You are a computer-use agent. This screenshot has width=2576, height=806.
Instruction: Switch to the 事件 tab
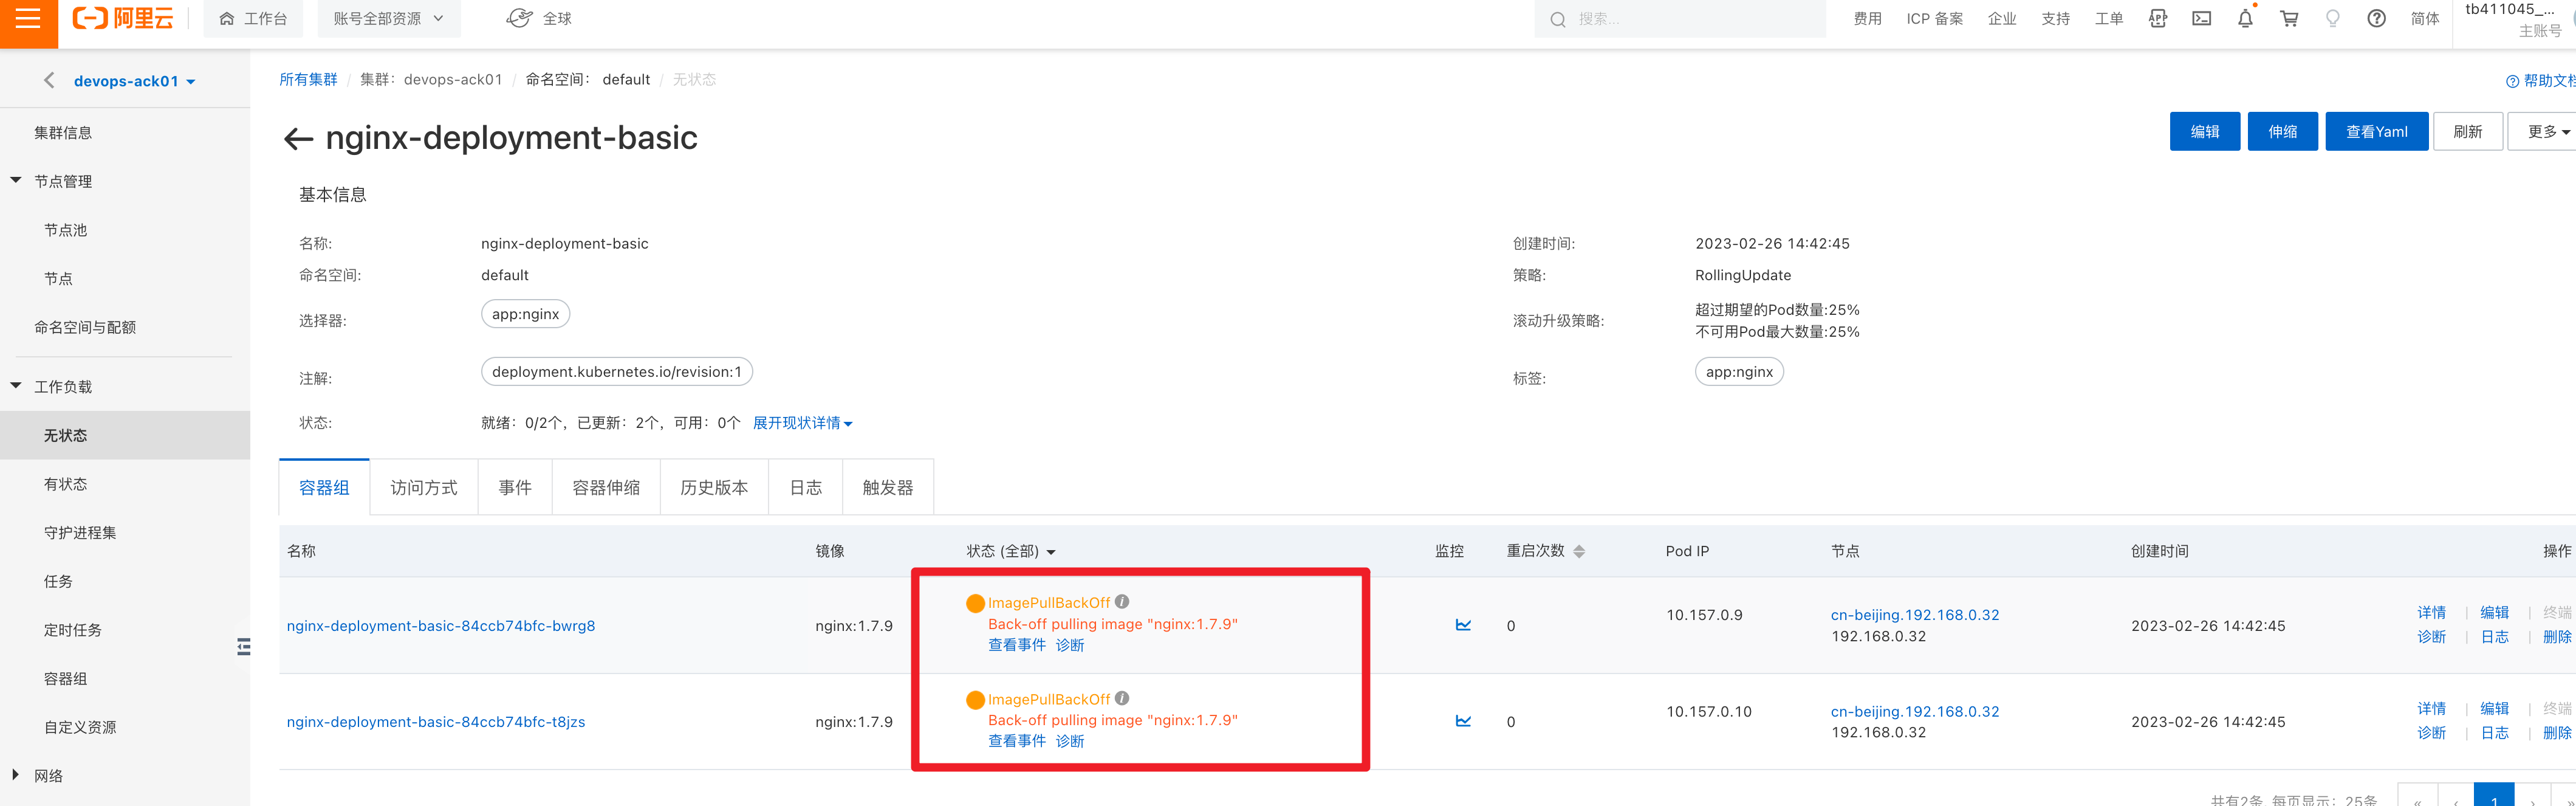tap(515, 488)
